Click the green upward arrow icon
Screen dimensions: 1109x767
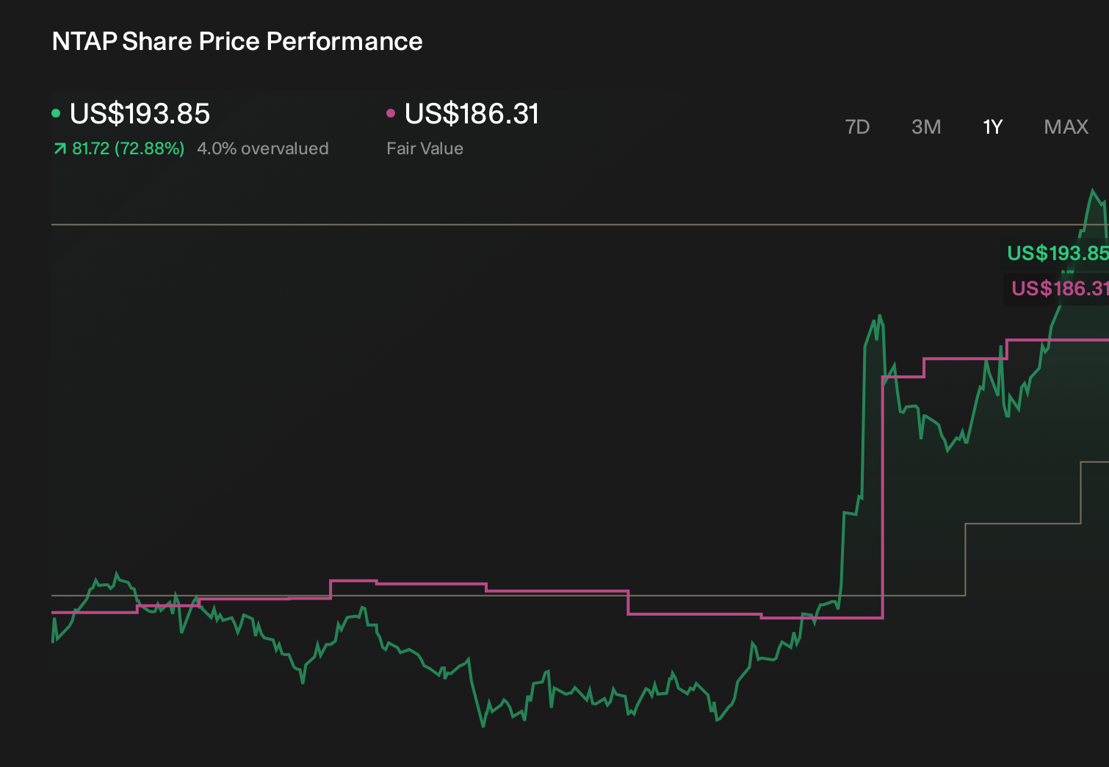click(x=59, y=149)
